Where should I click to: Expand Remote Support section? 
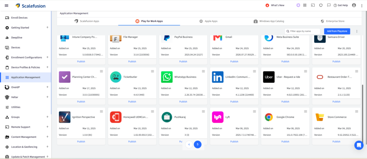(47, 127)
